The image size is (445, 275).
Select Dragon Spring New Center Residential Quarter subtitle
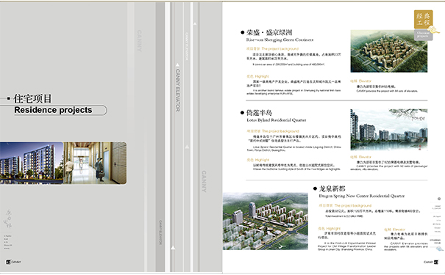(362, 196)
